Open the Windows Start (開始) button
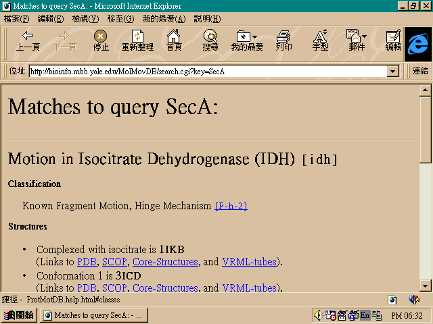The image size is (433, 324). (19, 315)
